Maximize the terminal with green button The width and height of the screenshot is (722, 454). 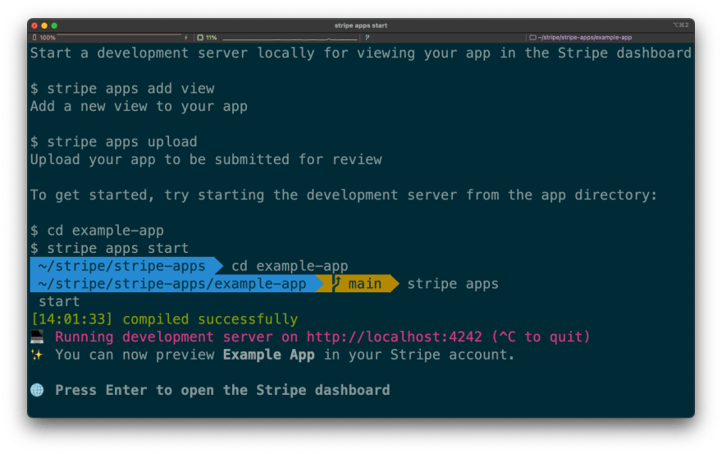point(54,25)
